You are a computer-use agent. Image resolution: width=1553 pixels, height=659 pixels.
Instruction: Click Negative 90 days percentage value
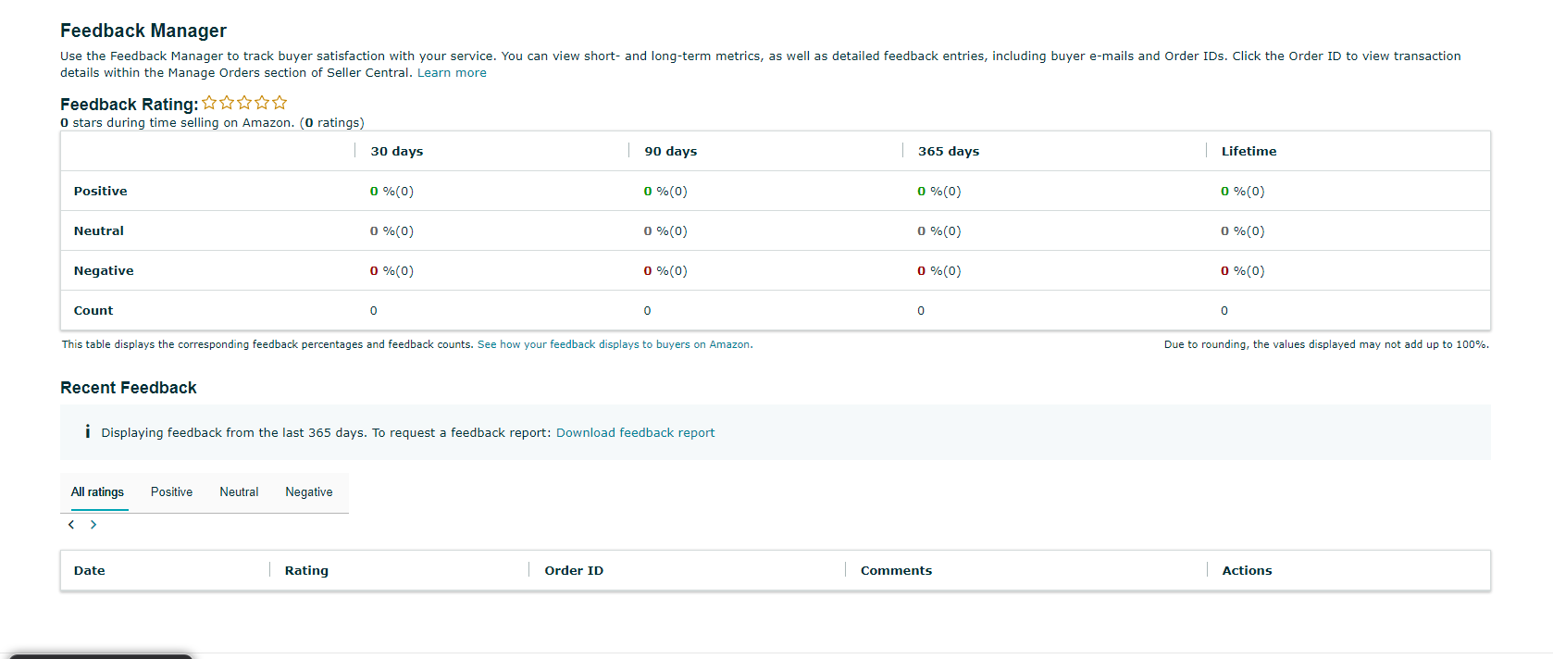pos(665,271)
